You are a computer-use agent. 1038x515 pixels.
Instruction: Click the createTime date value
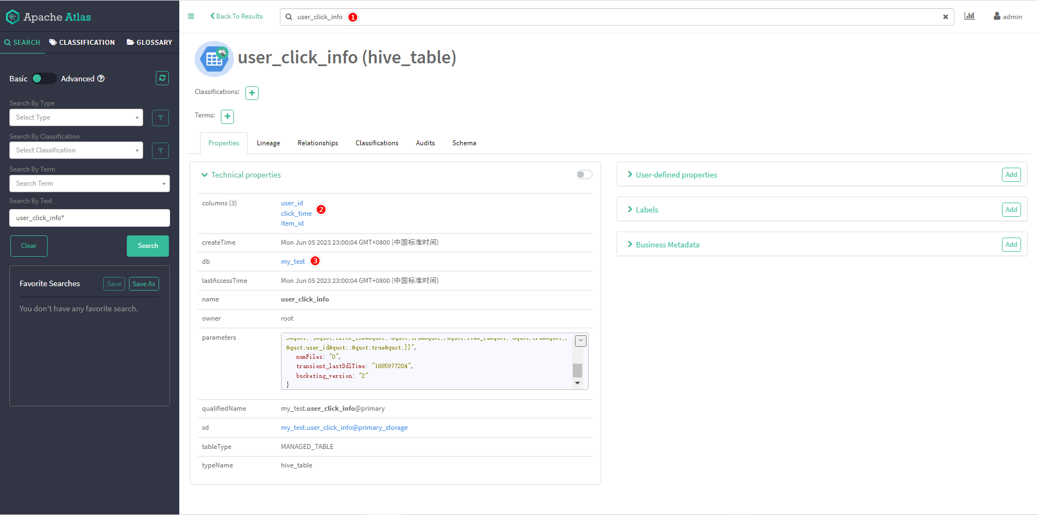[x=360, y=242]
